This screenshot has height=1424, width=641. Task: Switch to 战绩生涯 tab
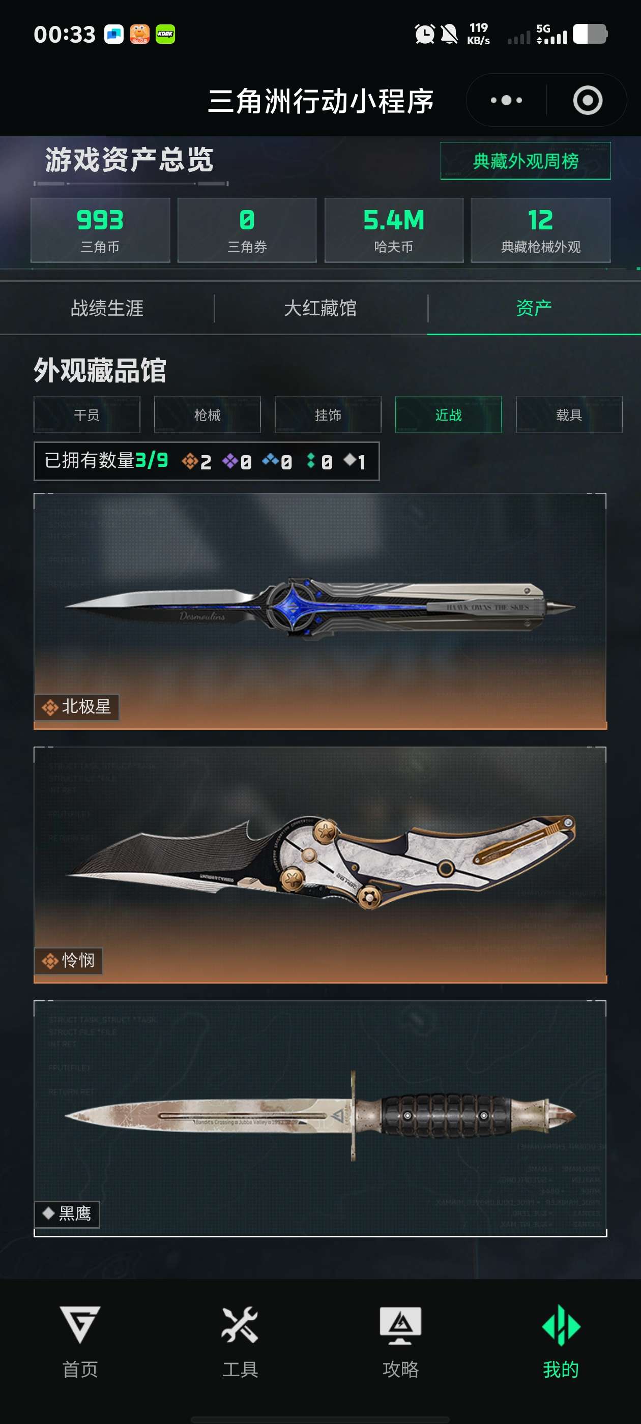(x=107, y=308)
